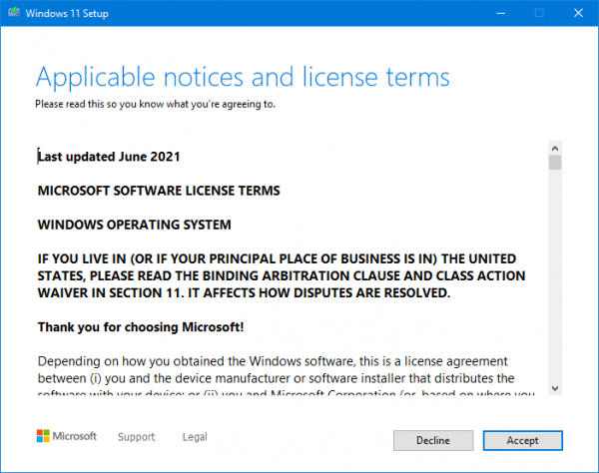This screenshot has height=473, width=599.
Task: Click the binding arbitration clause paragraph
Action: (x=282, y=275)
